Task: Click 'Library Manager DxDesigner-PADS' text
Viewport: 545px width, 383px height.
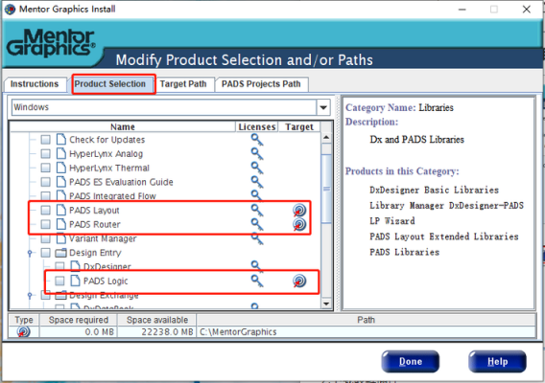Action: coord(446,206)
